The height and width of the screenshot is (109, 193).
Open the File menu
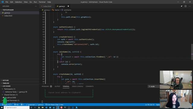click(x=7, y=2)
